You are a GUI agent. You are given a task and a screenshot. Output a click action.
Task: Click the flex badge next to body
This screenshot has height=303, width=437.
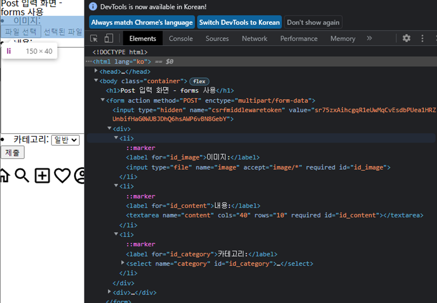point(199,81)
